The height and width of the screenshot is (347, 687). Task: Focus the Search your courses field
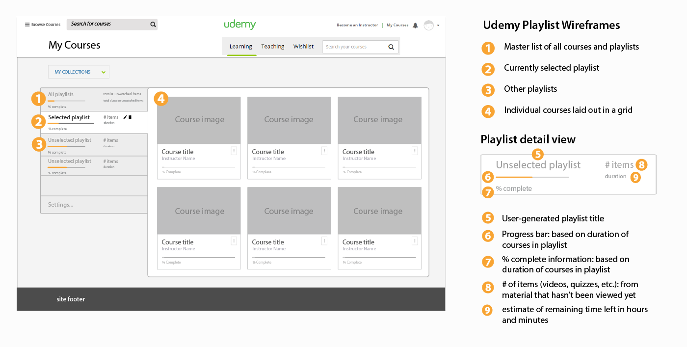(353, 47)
